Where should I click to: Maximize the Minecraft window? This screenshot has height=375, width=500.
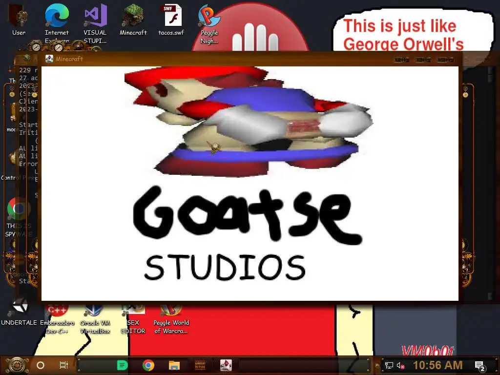pyautogui.click(x=423, y=60)
